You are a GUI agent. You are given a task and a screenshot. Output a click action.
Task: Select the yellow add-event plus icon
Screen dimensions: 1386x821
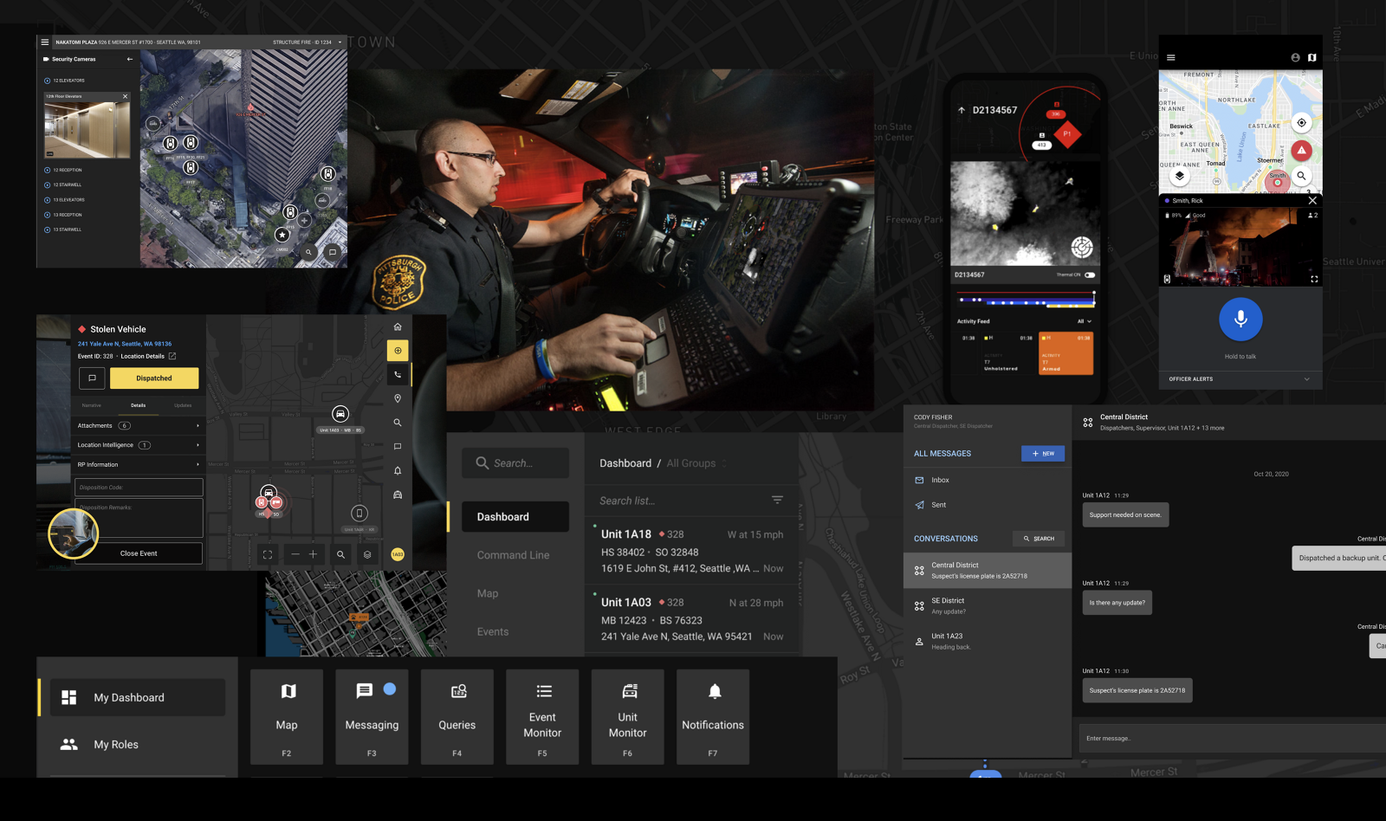398,351
